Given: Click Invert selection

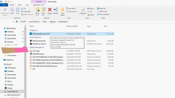Looking at the screenshot, I should point(103,14).
